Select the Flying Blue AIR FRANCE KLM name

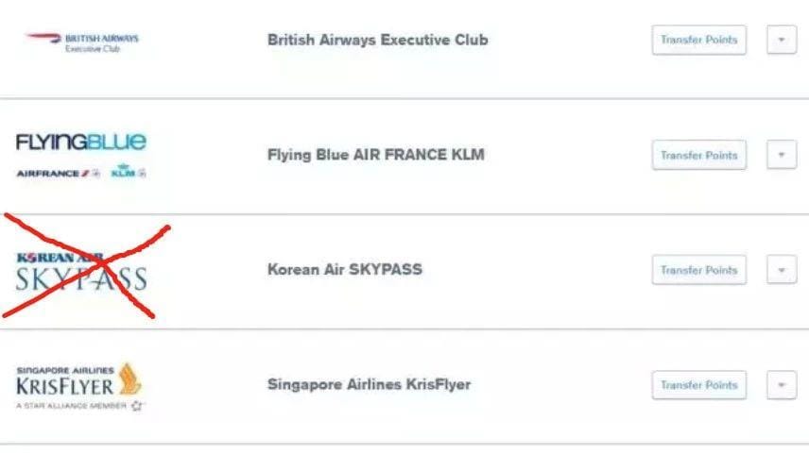(375, 155)
